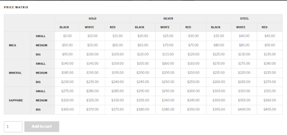Select the $30.00 price cell
Image resolution: width=287 pixels, height=135 pixels.
193,36
